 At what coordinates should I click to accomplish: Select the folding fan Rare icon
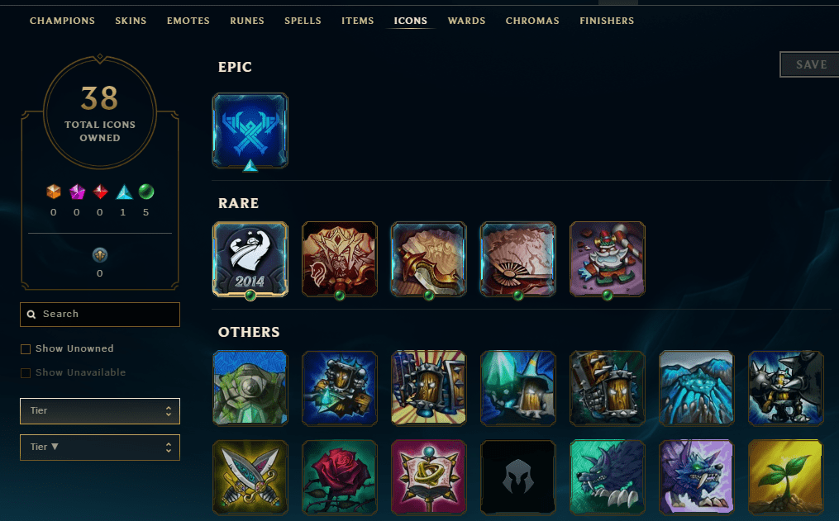pyautogui.click(x=517, y=259)
